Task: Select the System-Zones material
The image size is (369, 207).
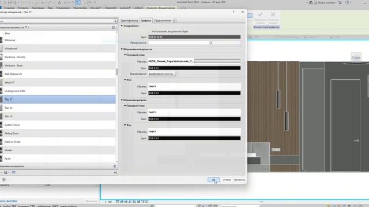Action: [58, 125]
